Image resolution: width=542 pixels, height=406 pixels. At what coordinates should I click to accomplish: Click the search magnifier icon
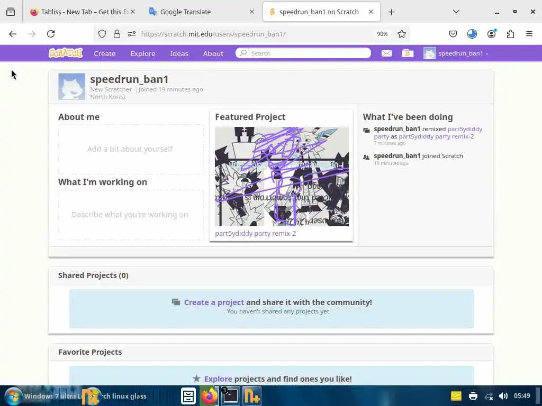(x=243, y=53)
